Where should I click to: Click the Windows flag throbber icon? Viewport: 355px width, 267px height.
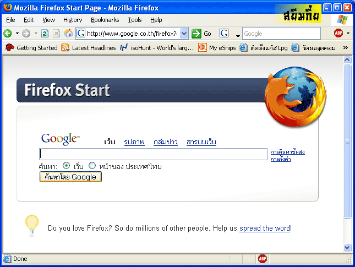342,20
